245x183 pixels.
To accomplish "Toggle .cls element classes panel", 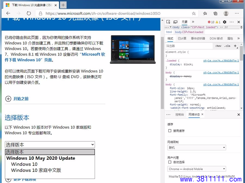I will [x=227, y=46].
